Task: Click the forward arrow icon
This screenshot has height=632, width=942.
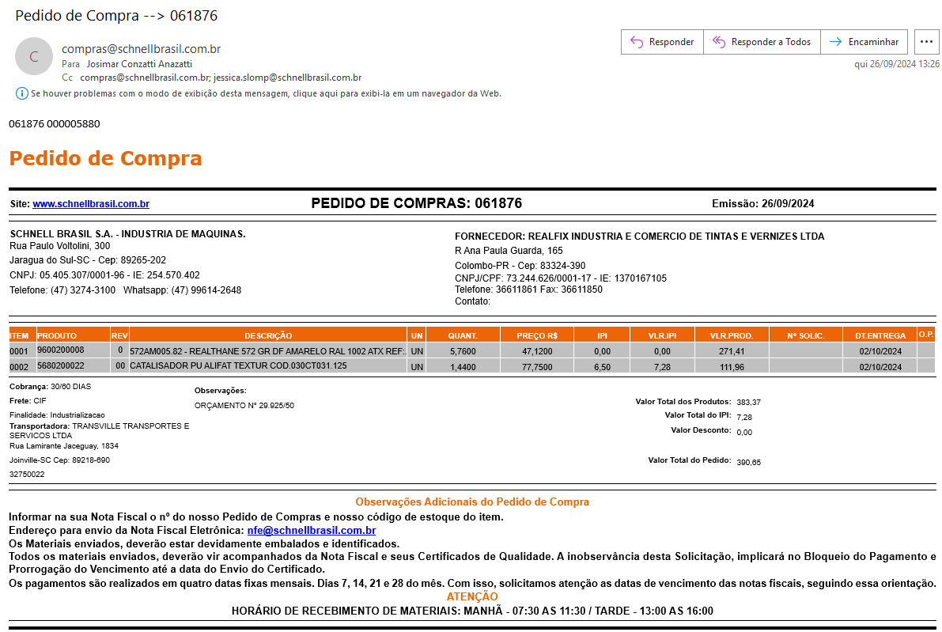Action: [x=835, y=42]
